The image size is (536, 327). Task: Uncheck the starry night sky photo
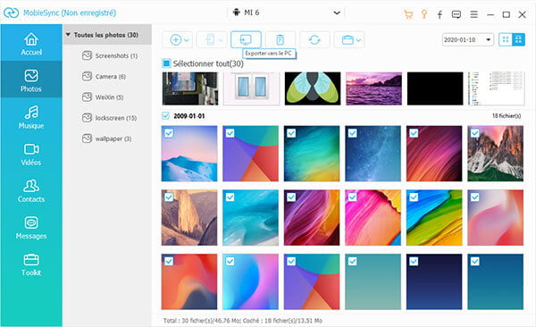pyautogui.click(x=353, y=133)
